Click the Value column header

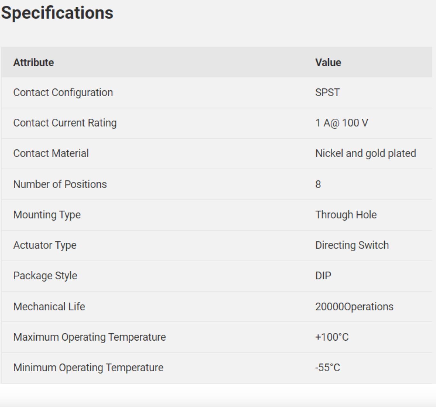point(328,63)
